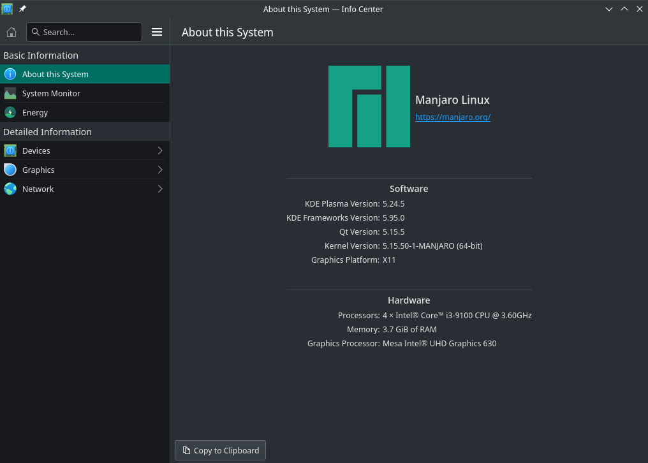Click the About this System info icon
Screen dimensions: 648x463
pyautogui.click(x=10, y=74)
